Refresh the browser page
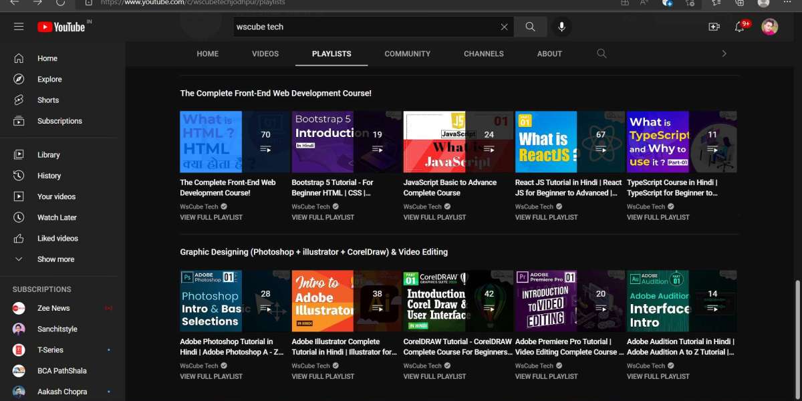Viewport: 802px width, 401px height. click(x=60, y=3)
